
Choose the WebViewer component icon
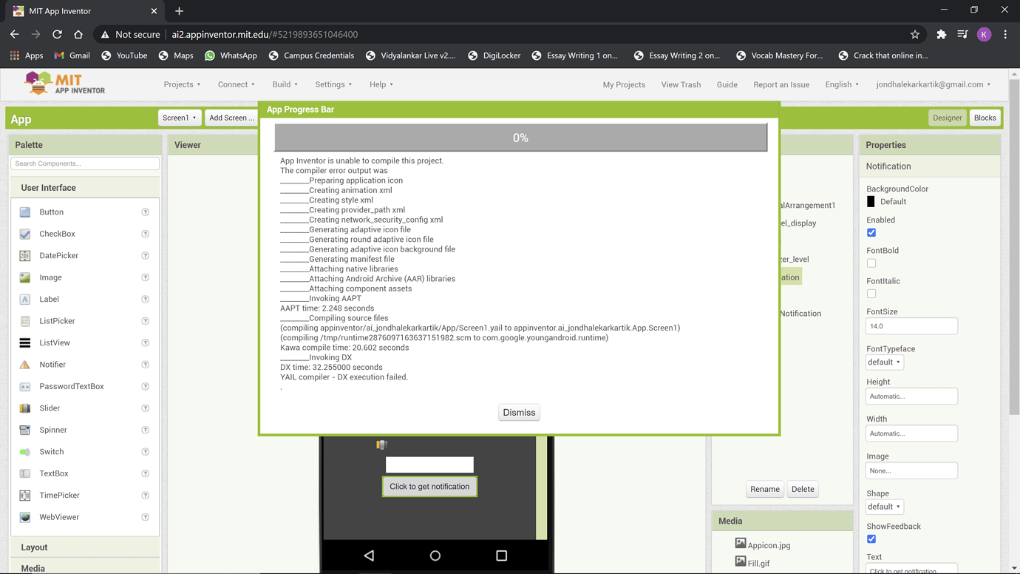[25, 517]
